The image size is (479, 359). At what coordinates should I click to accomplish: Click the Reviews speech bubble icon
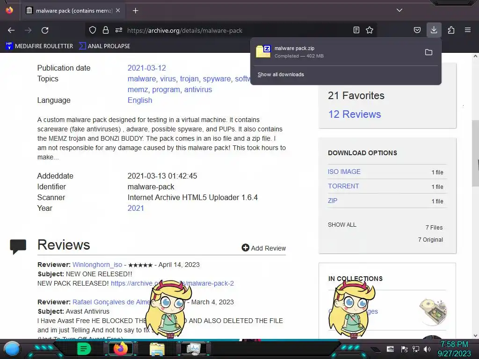pos(18,246)
